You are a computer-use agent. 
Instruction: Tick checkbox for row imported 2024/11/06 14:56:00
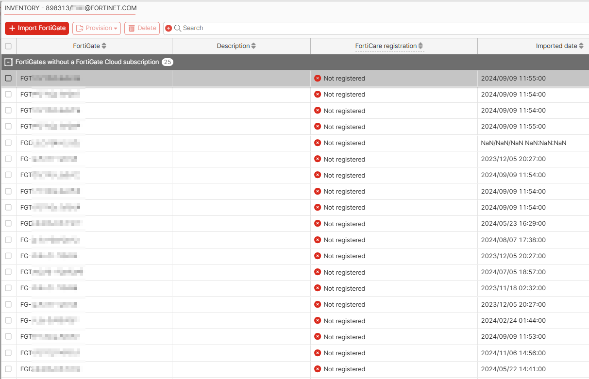(8, 353)
